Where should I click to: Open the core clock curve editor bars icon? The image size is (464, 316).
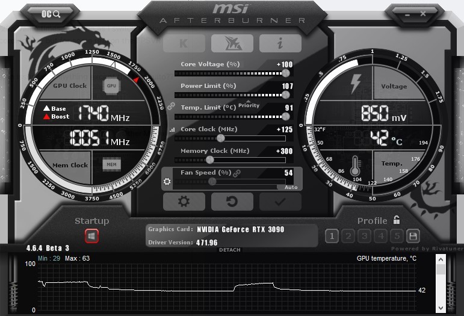[x=172, y=129]
